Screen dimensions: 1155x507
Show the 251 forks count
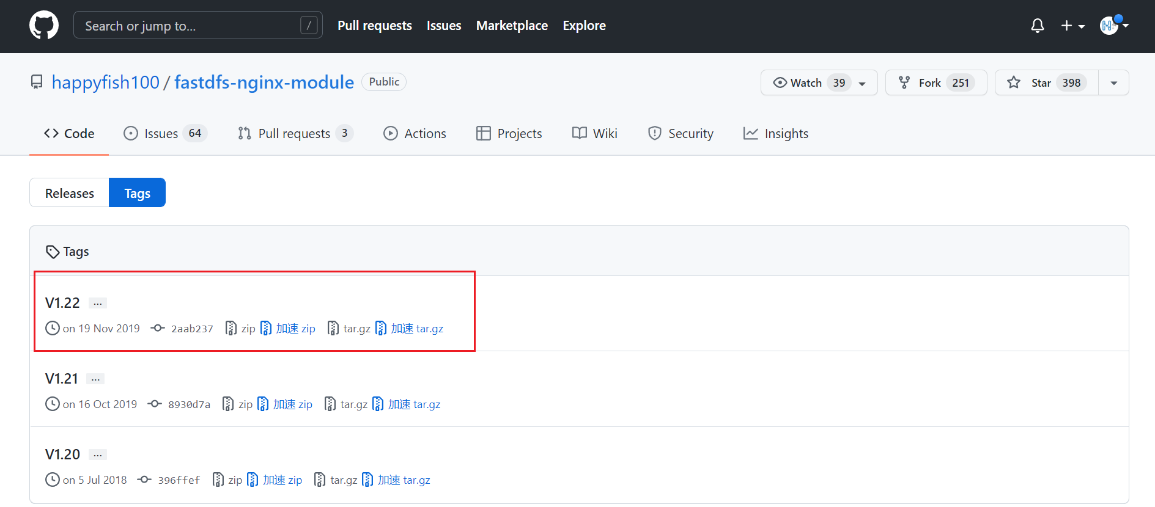[961, 82]
